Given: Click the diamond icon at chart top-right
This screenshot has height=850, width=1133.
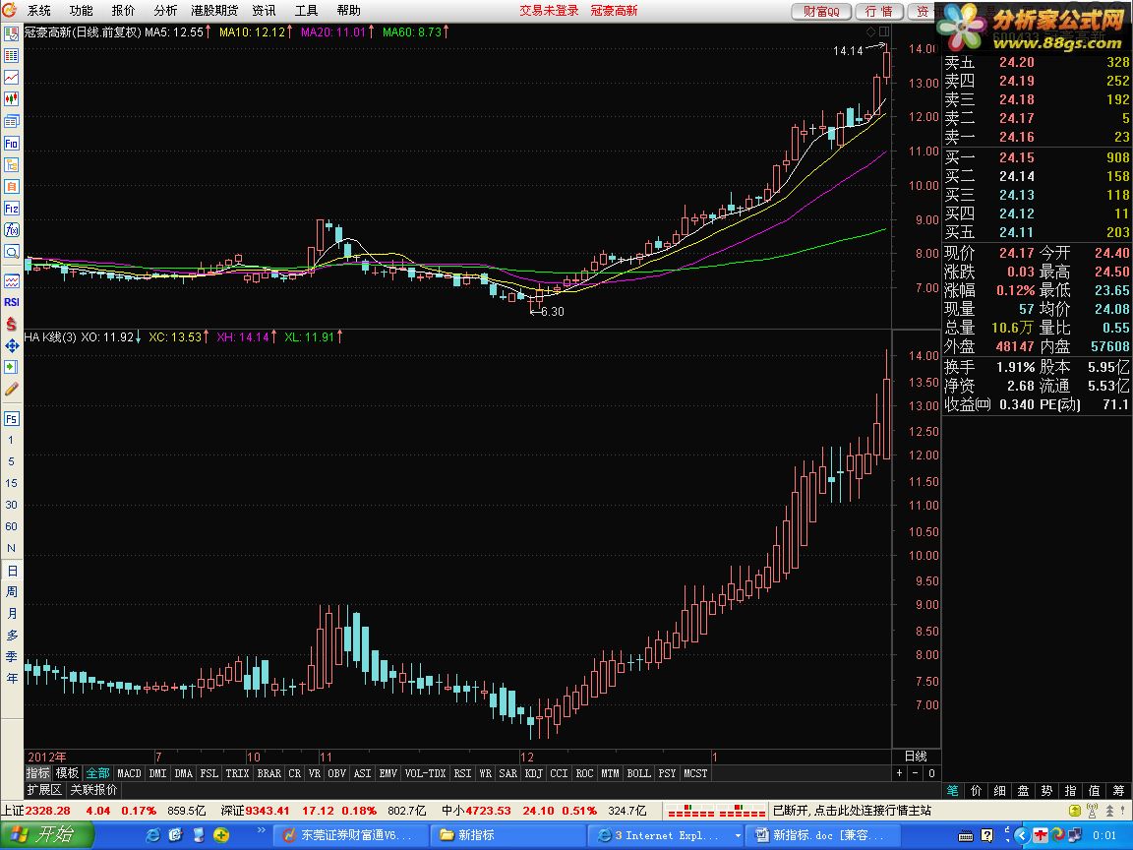Looking at the screenshot, I should point(870,31).
